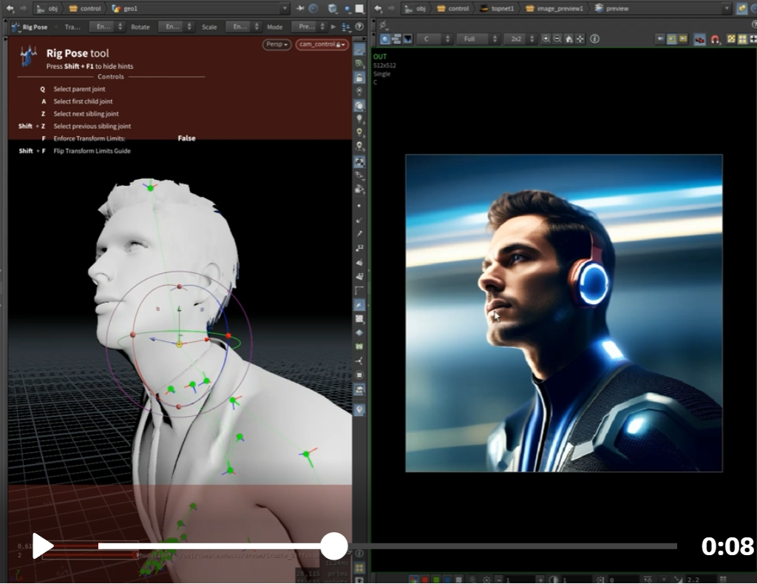Click the blue sphere icon in the preview toolbar
Viewport: 757px width, 584px height.
[x=384, y=39]
